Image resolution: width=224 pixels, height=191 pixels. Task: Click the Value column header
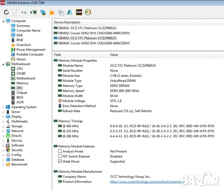pyautogui.click(x=162, y=55)
